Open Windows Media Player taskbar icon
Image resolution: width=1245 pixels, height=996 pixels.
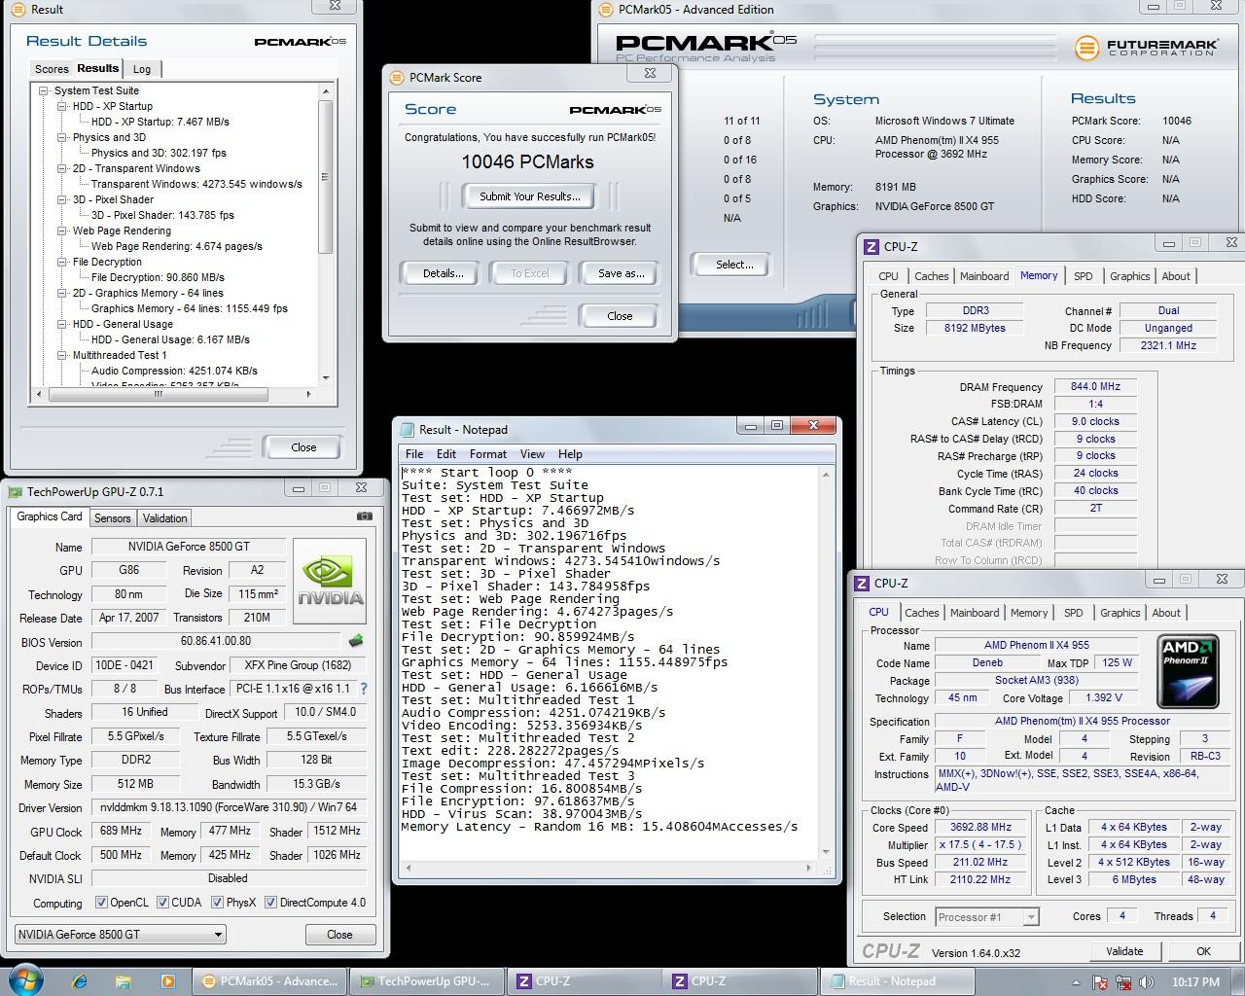coord(167,981)
